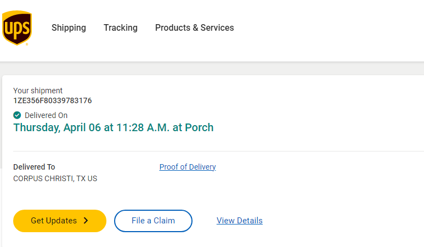Click the gray band under the navigation bar
This screenshot has width=424, height=247.
[x=219, y=69]
